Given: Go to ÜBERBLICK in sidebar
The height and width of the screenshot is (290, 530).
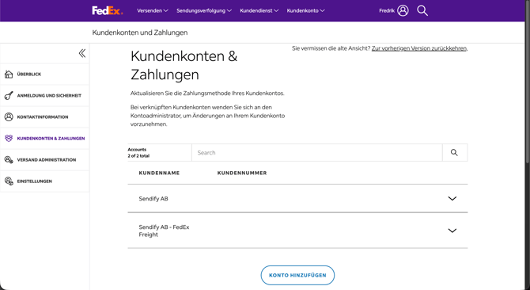Looking at the screenshot, I should pos(29,74).
